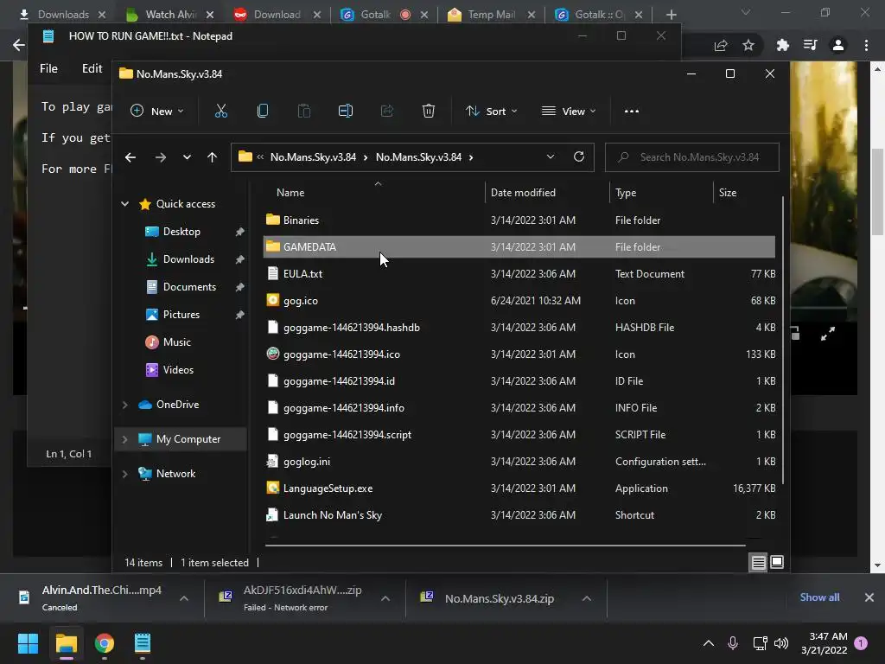Show hidden system tray icons chevron
The image size is (885, 664).
click(x=709, y=643)
